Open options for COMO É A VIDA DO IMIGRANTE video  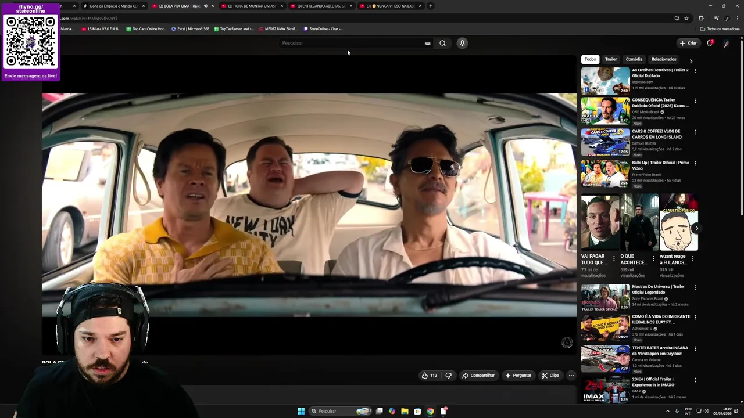(x=695, y=318)
